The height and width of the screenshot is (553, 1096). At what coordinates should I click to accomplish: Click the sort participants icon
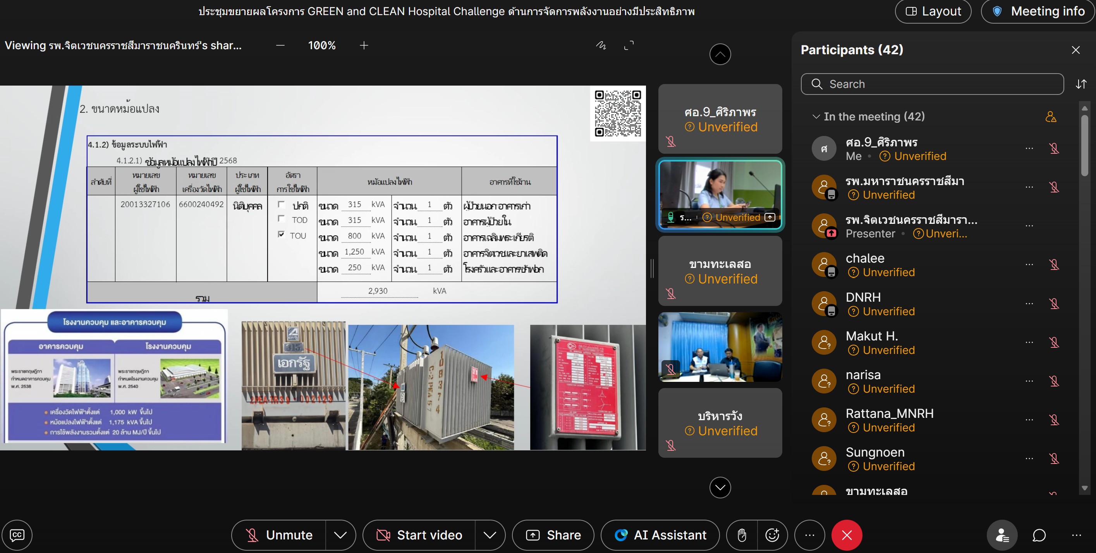(x=1081, y=84)
